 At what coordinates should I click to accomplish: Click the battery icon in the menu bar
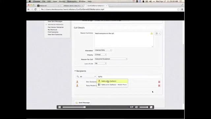(147, 1)
